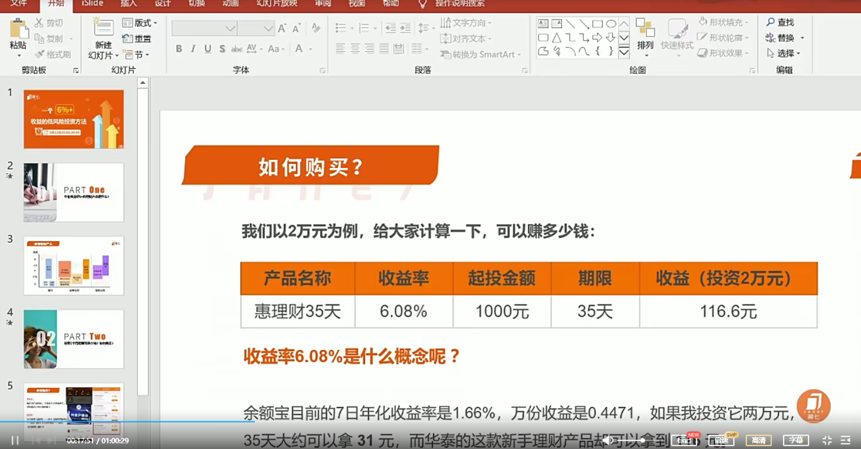861x449 pixels.
Task: Select the rectangle shape in the gallery
Action: [597, 24]
